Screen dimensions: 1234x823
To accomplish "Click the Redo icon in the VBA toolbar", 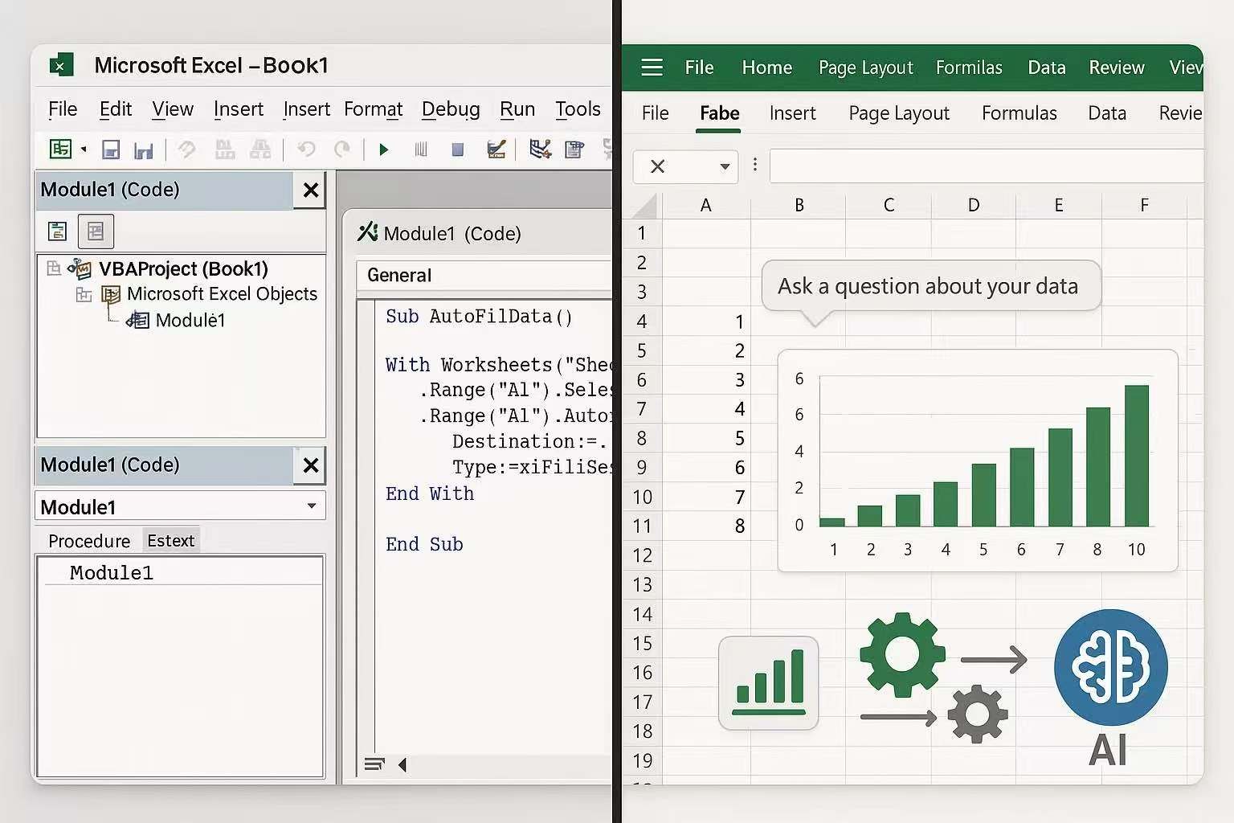I will click(x=343, y=149).
